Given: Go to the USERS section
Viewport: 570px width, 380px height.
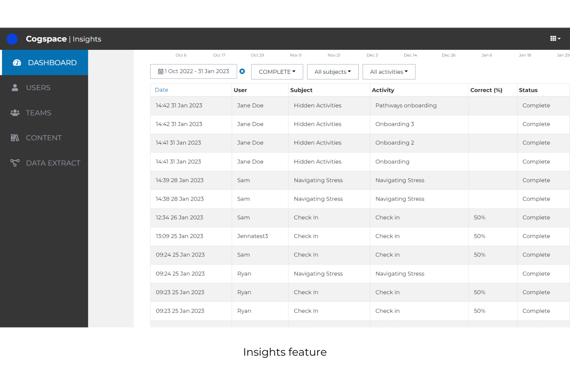Looking at the screenshot, I should (44, 88).
